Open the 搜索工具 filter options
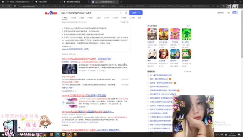This screenshot has width=243, height=137. [124, 22]
